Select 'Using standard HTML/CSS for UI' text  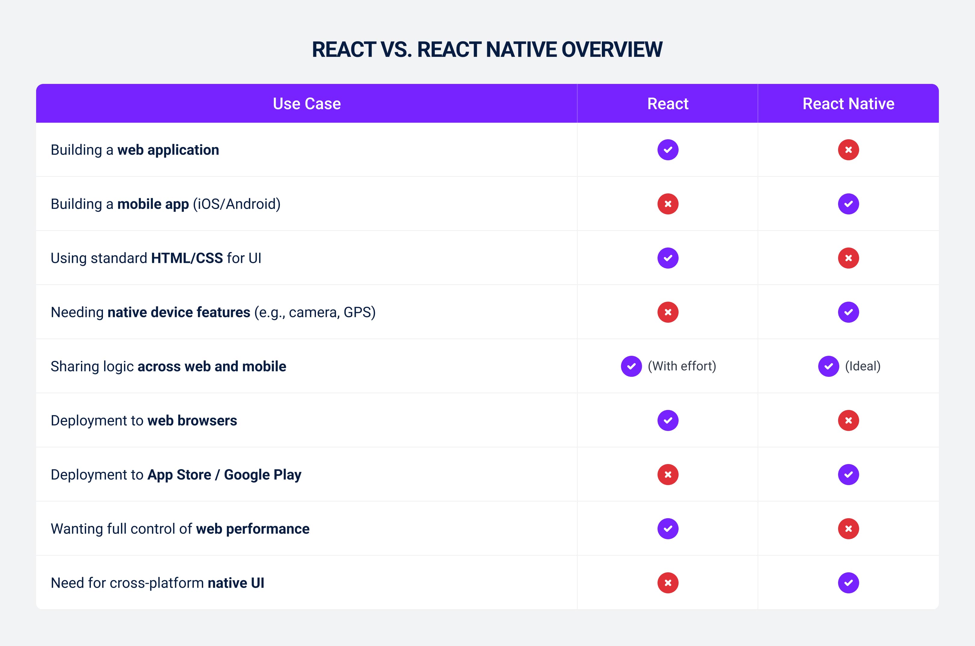click(x=156, y=258)
